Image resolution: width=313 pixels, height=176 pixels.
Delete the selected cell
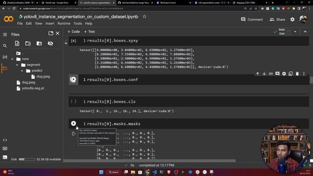[297, 74]
